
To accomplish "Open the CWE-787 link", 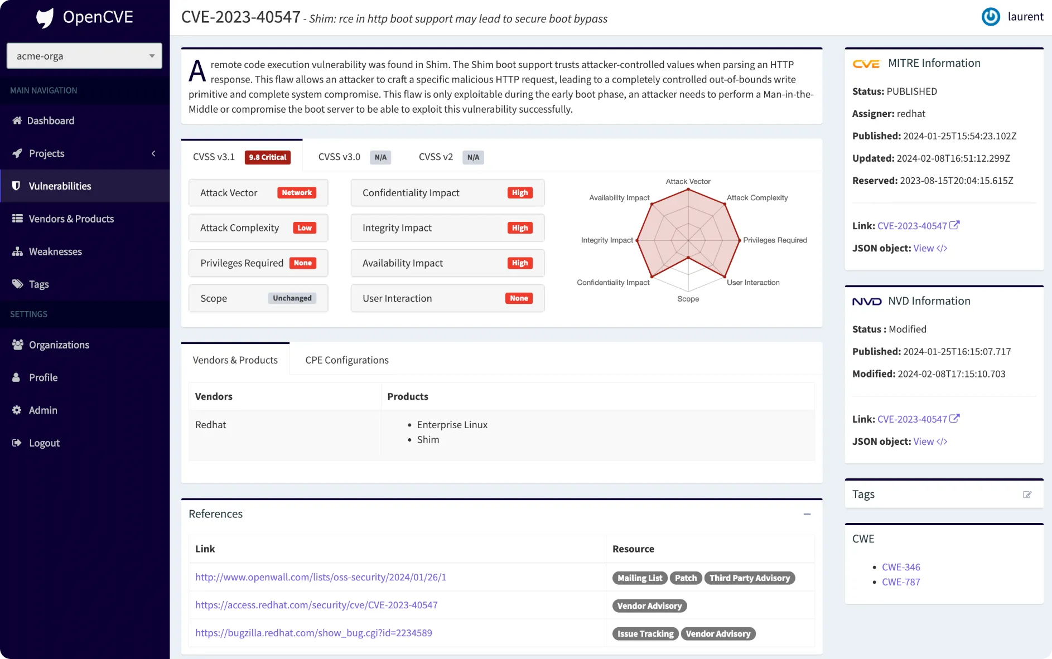I will click(x=901, y=582).
